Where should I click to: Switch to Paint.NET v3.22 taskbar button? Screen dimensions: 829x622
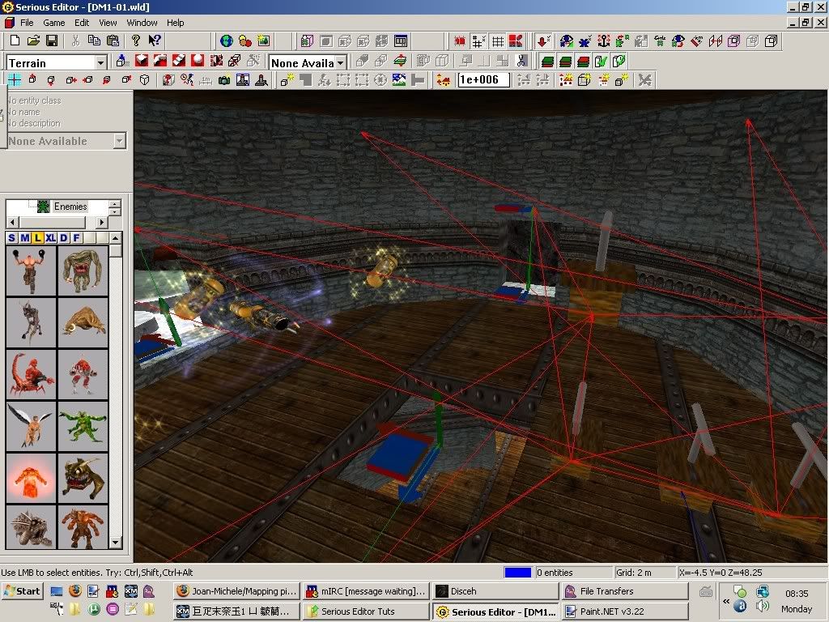(625, 611)
